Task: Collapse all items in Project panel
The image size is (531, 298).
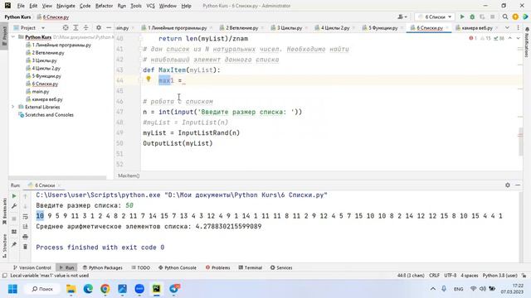Action: (x=86, y=27)
